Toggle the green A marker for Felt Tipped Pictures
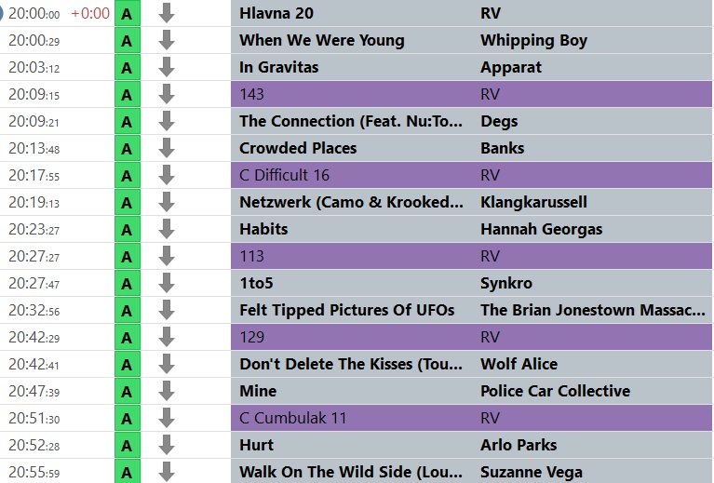Viewport: 714px width, 483px height. (x=127, y=311)
